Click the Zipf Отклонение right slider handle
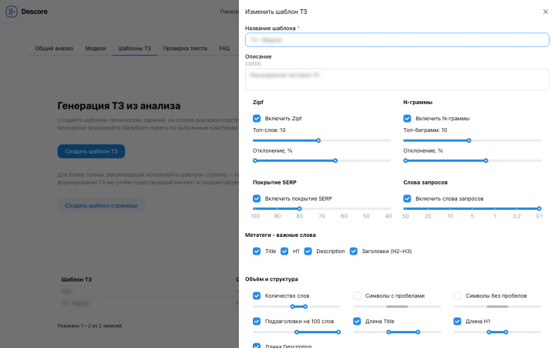 tap(335, 160)
